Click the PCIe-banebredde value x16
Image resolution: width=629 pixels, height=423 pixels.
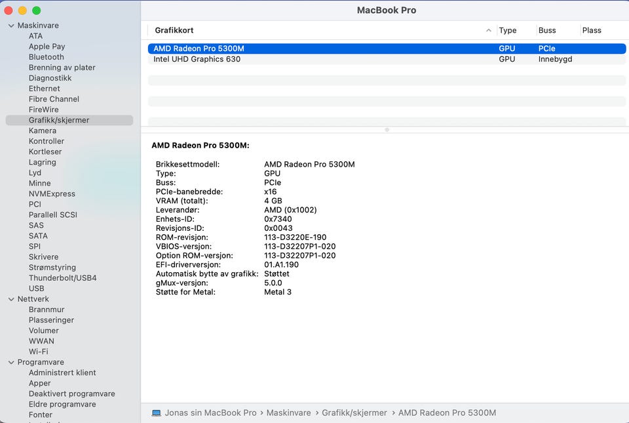coord(270,192)
